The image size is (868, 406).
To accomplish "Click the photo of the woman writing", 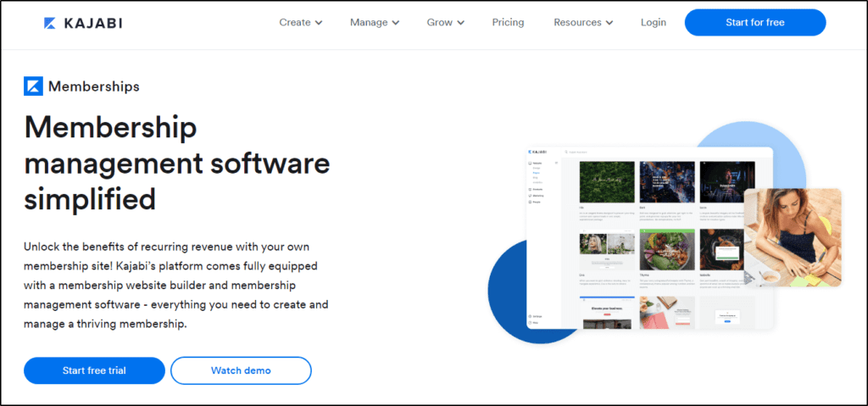I will coord(793,237).
